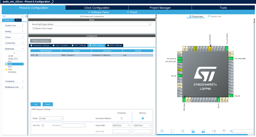
Task: Click the peripheral search combo box
Action: point(14,16)
